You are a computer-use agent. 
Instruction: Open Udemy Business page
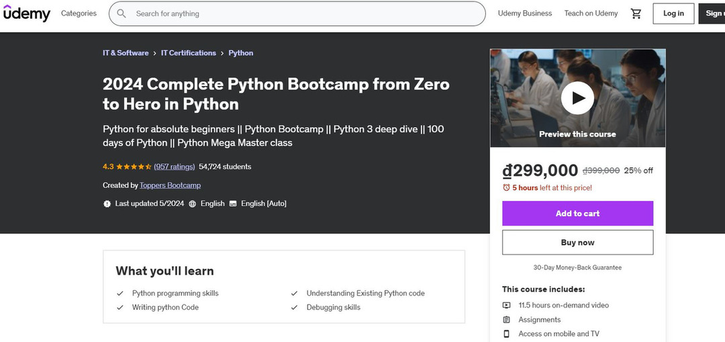tap(525, 13)
